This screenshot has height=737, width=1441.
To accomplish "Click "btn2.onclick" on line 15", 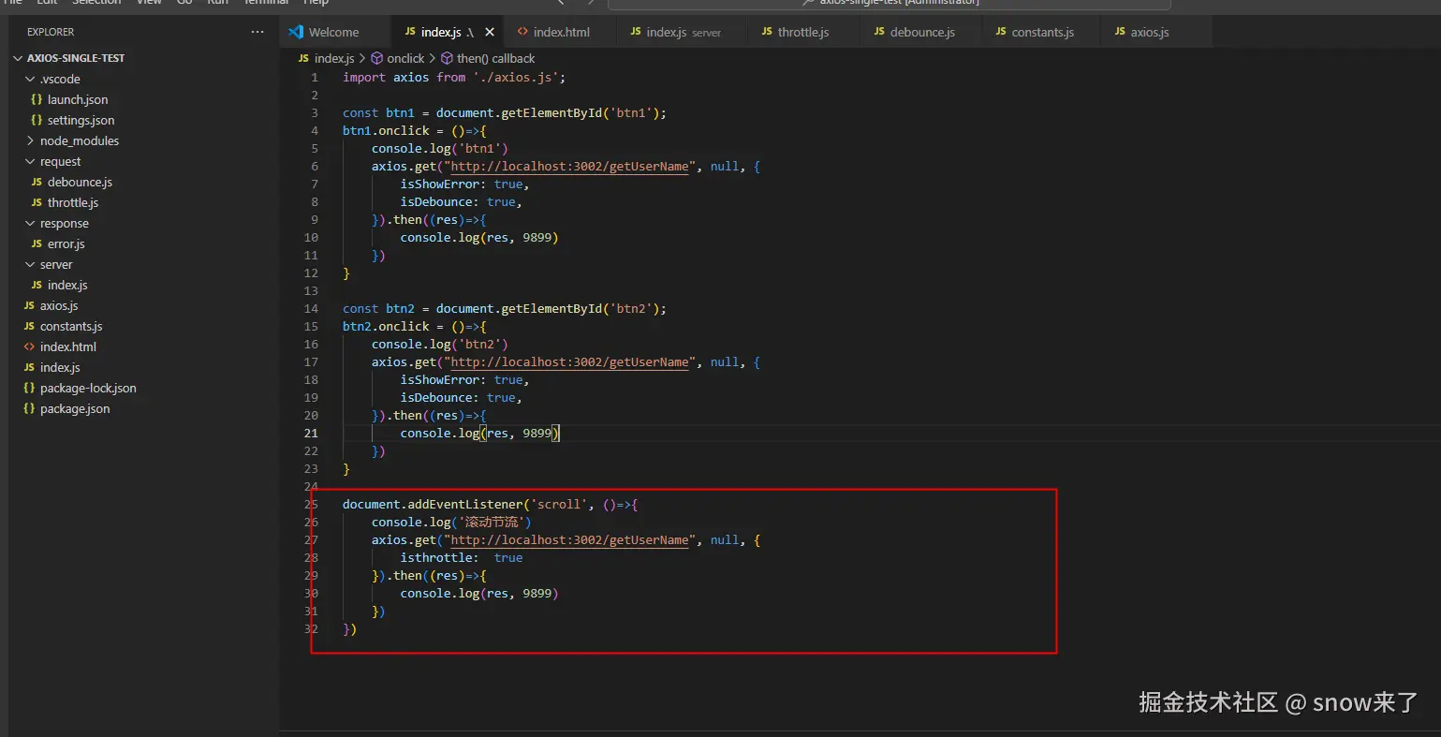I will [x=386, y=327].
